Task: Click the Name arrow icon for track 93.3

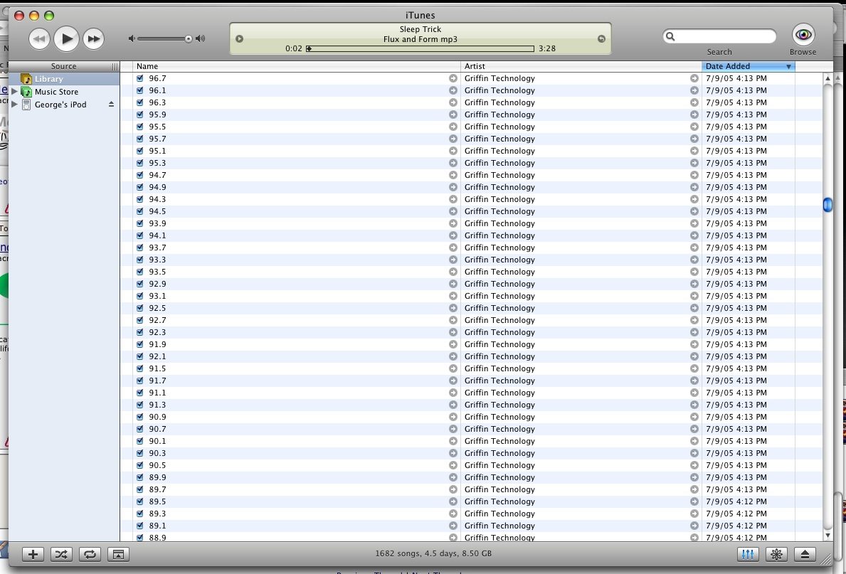Action: coord(453,260)
